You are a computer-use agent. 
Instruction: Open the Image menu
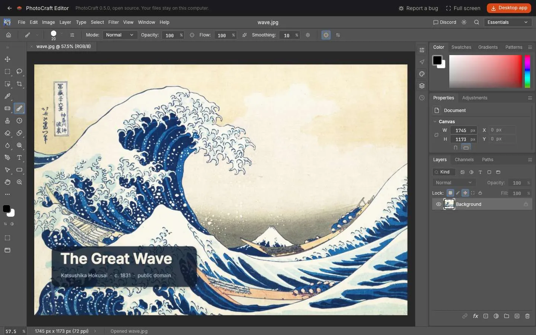click(48, 22)
